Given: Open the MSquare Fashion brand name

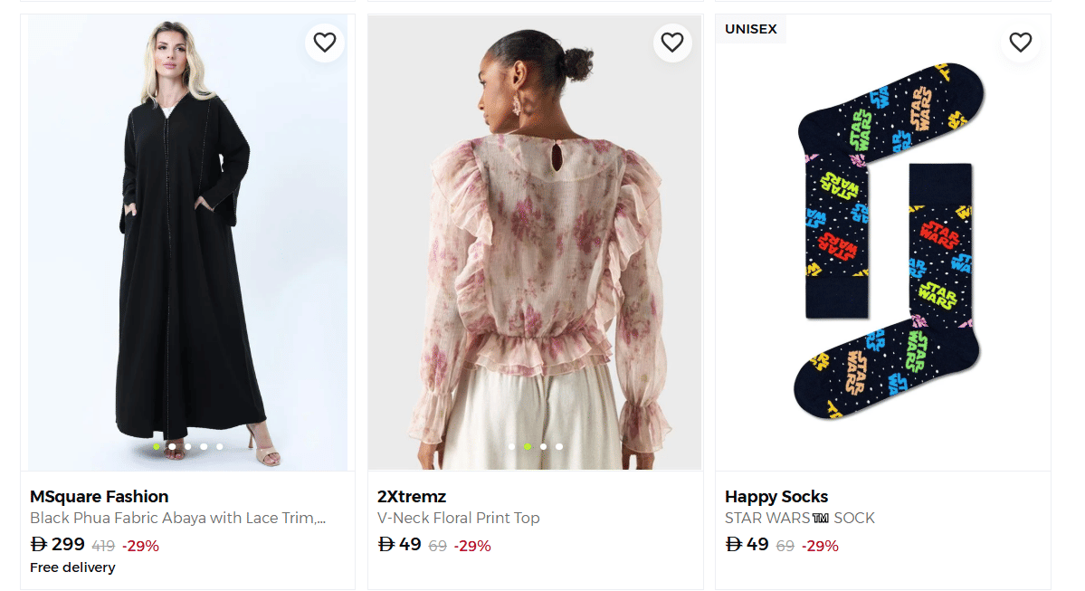Looking at the screenshot, I should [100, 496].
